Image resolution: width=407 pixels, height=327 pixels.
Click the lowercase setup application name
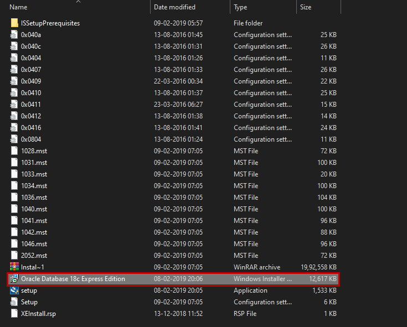click(x=29, y=290)
